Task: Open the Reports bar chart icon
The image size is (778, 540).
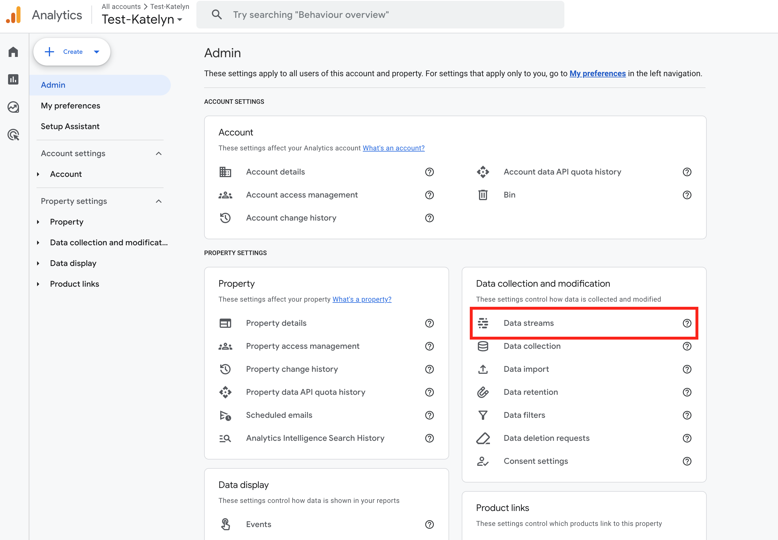Action: click(x=13, y=79)
